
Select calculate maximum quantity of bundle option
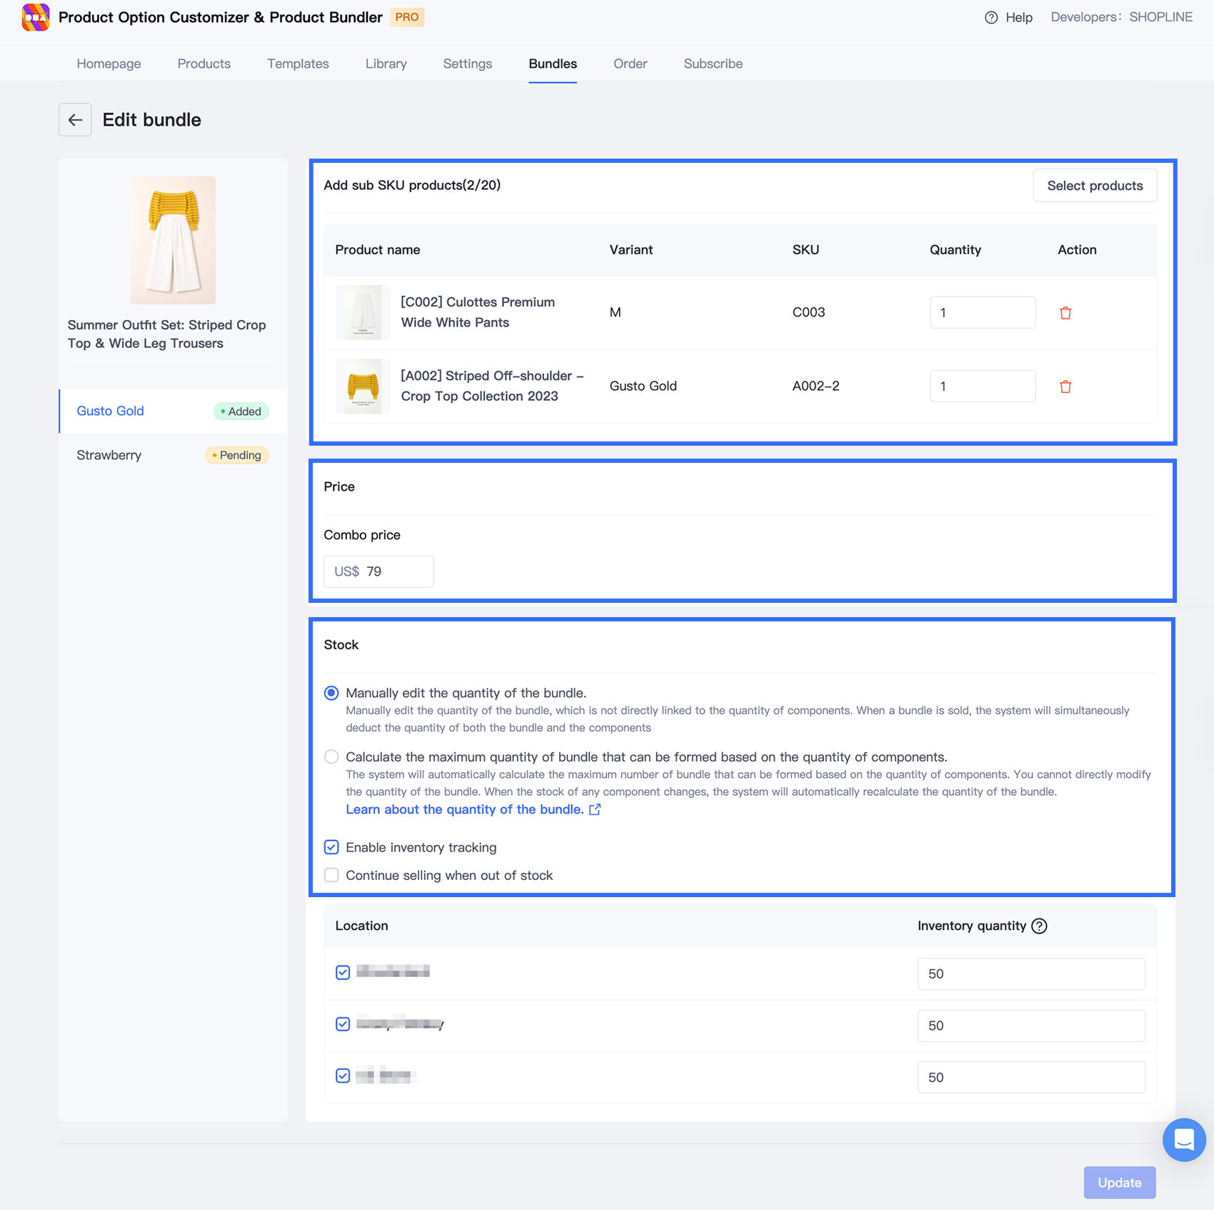coord(331,757)
